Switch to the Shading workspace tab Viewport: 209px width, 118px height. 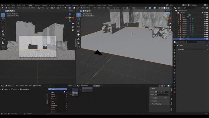point(68,5)
